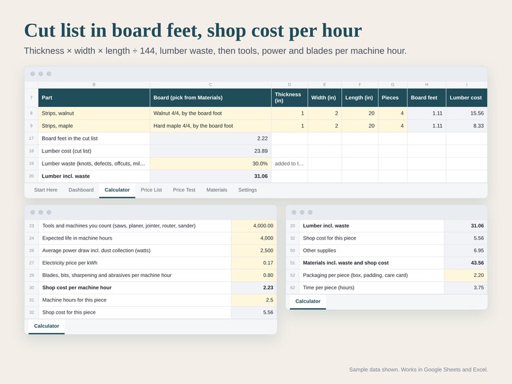Edit machine hours value 2.5
The image size is (512, 384).
253,300
